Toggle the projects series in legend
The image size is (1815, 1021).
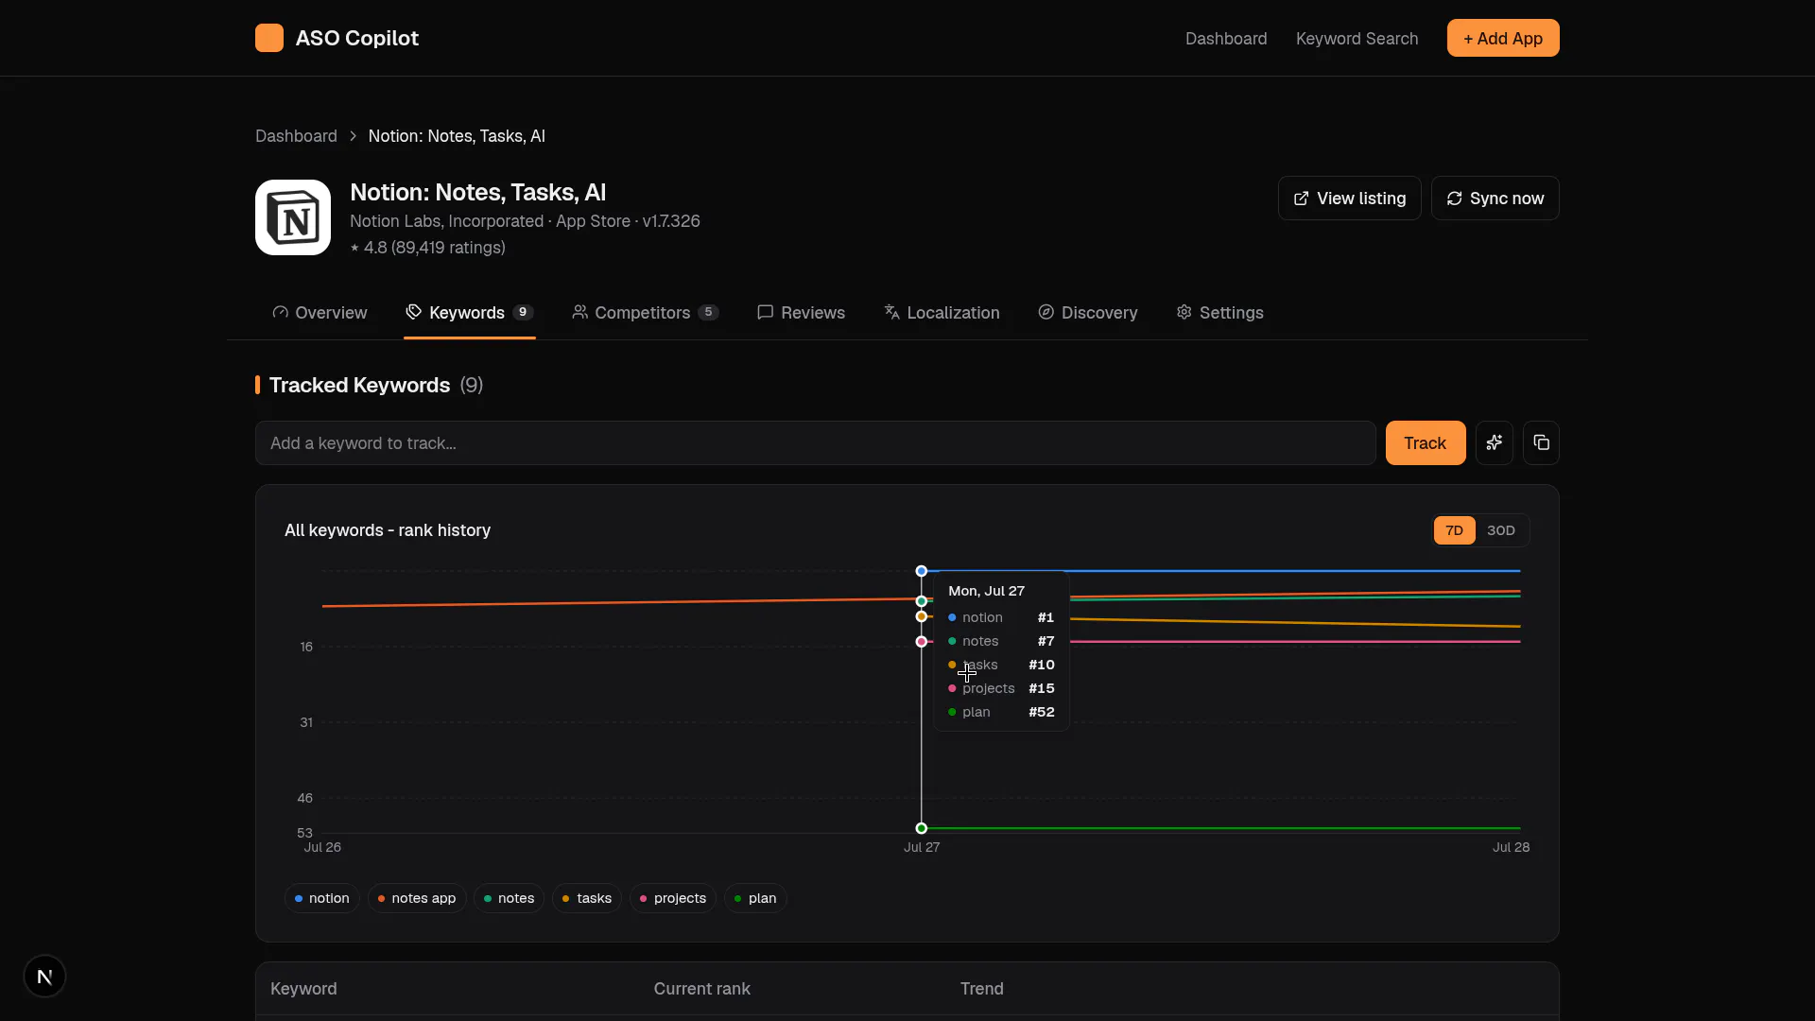[x=673, y=898]
